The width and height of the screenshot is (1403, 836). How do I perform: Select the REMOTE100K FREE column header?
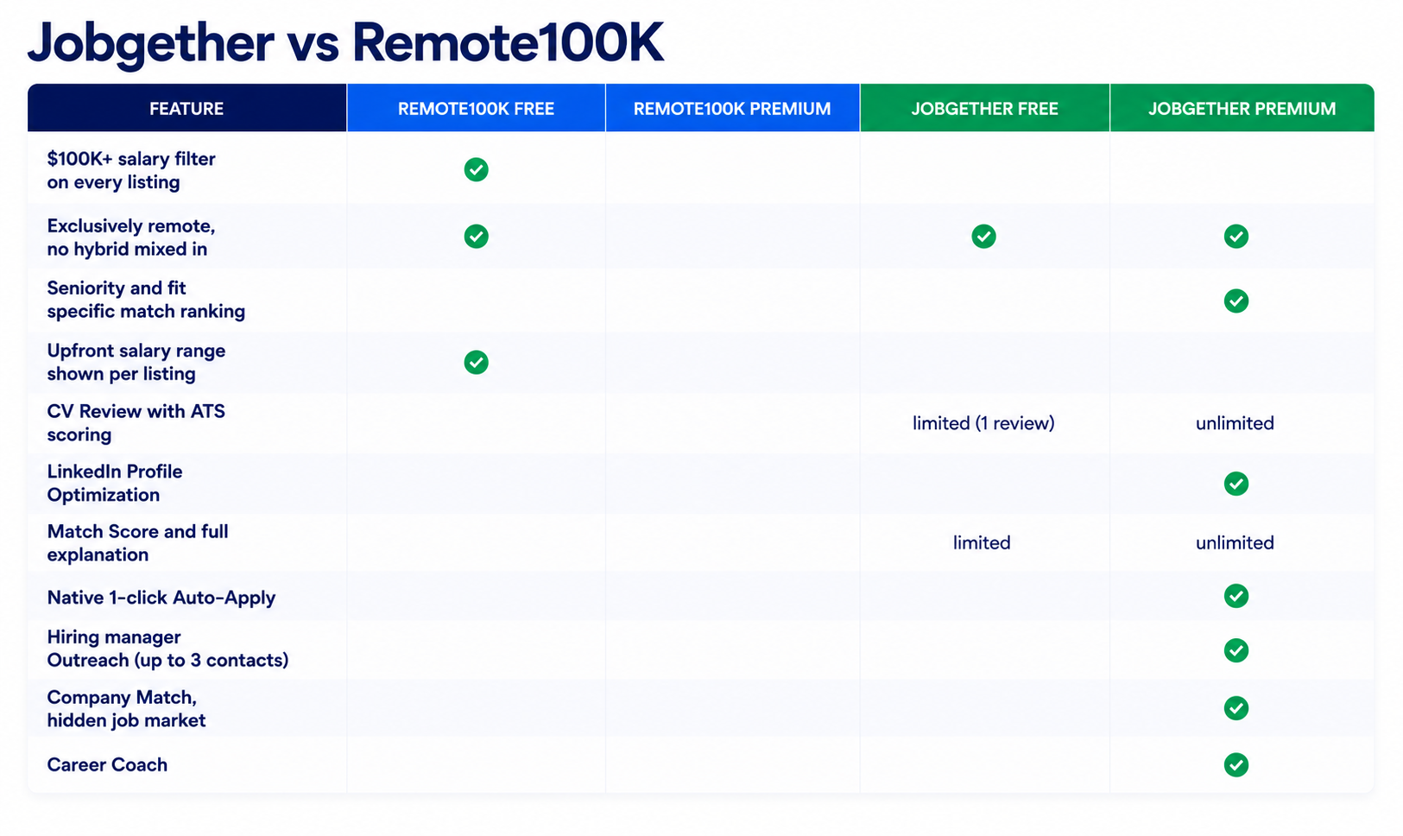tap(476, 108)
